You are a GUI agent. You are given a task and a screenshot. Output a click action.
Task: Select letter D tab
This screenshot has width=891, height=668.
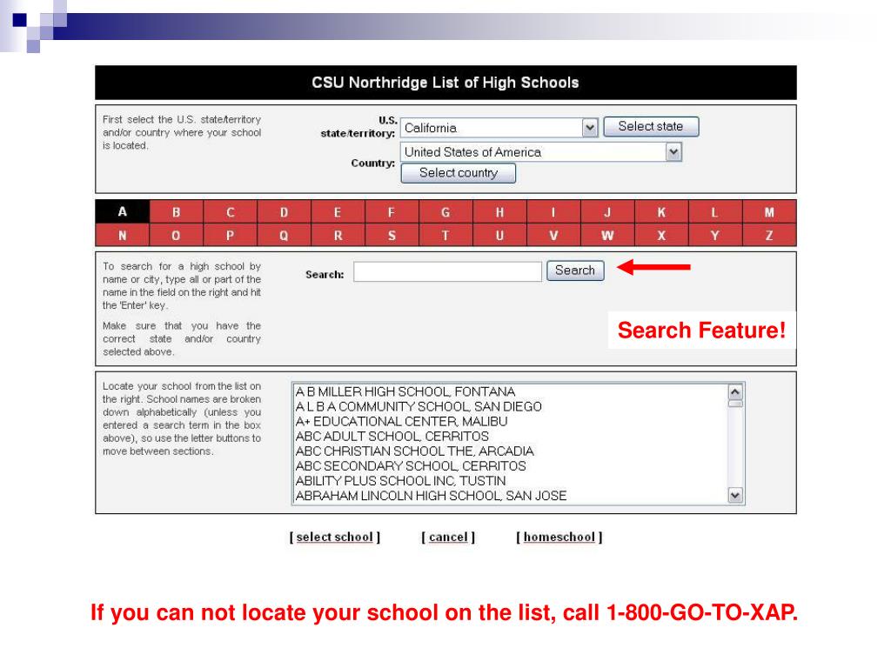point(284,212)
